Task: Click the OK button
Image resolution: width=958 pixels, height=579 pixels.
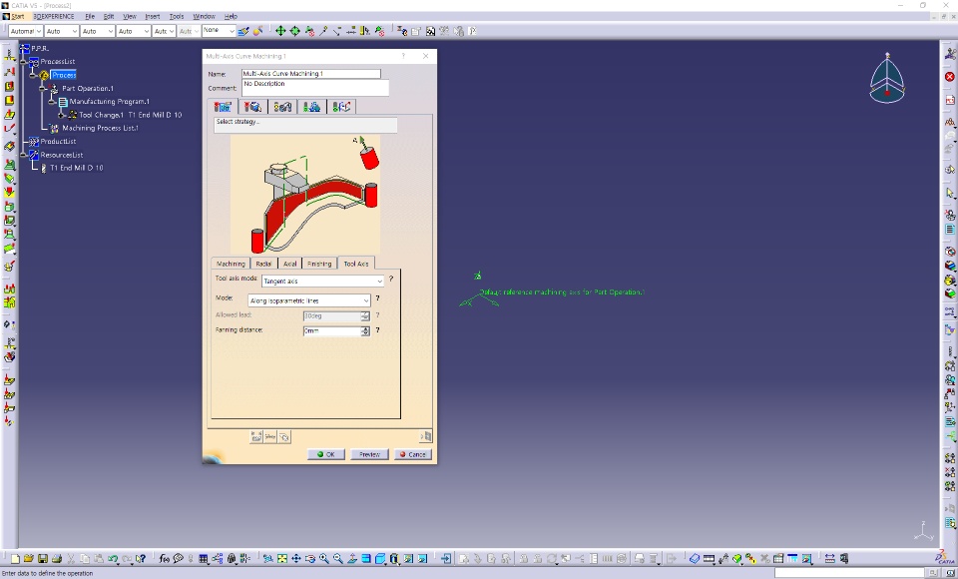Action: pos(326,454)
